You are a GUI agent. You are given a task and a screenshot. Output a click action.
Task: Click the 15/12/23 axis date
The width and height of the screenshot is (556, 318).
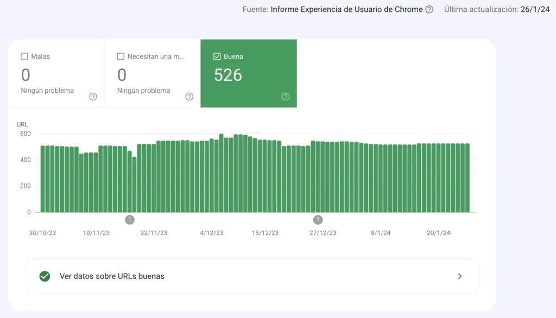tap(265, 233)
